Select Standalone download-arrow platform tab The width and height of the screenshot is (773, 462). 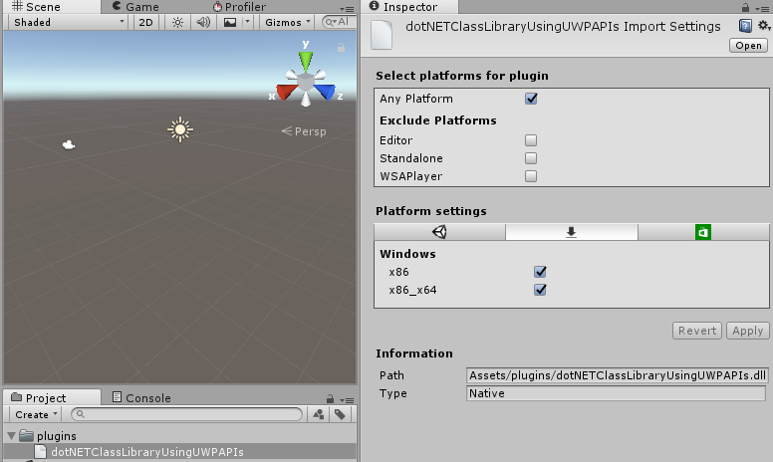tap(572, 232)
